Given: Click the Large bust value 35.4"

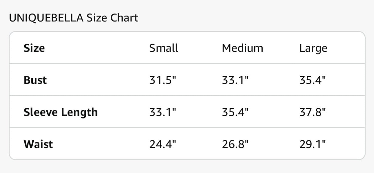Looking at the screenshot, I should click(313, 80).
